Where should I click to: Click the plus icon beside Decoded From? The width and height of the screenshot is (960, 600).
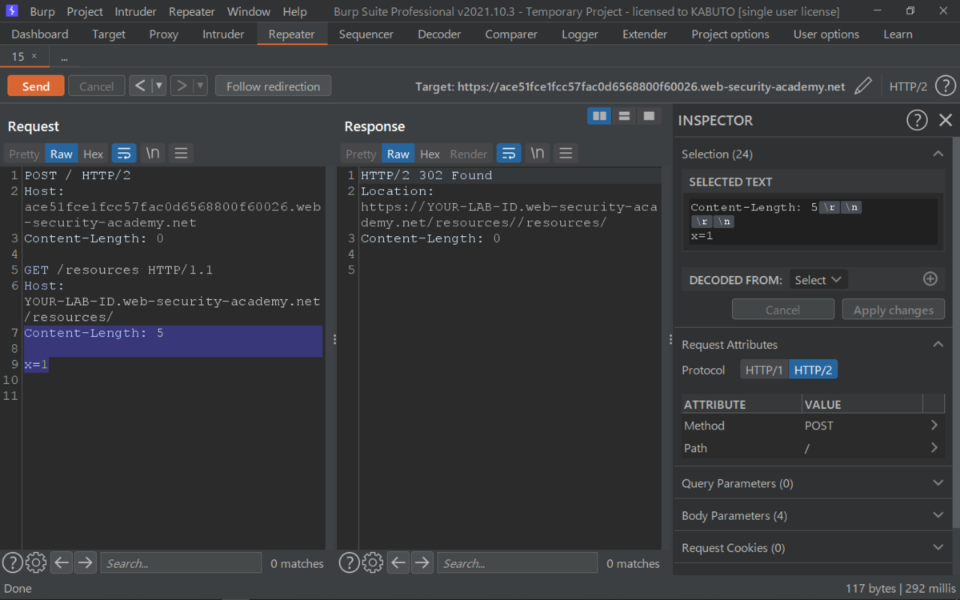click(x=930, y=279)
